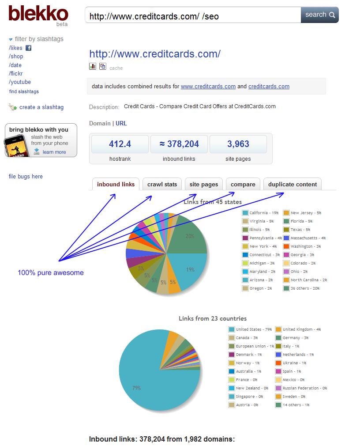
Task: Click the Links from 23 countries heading
Action: [213, 318]
